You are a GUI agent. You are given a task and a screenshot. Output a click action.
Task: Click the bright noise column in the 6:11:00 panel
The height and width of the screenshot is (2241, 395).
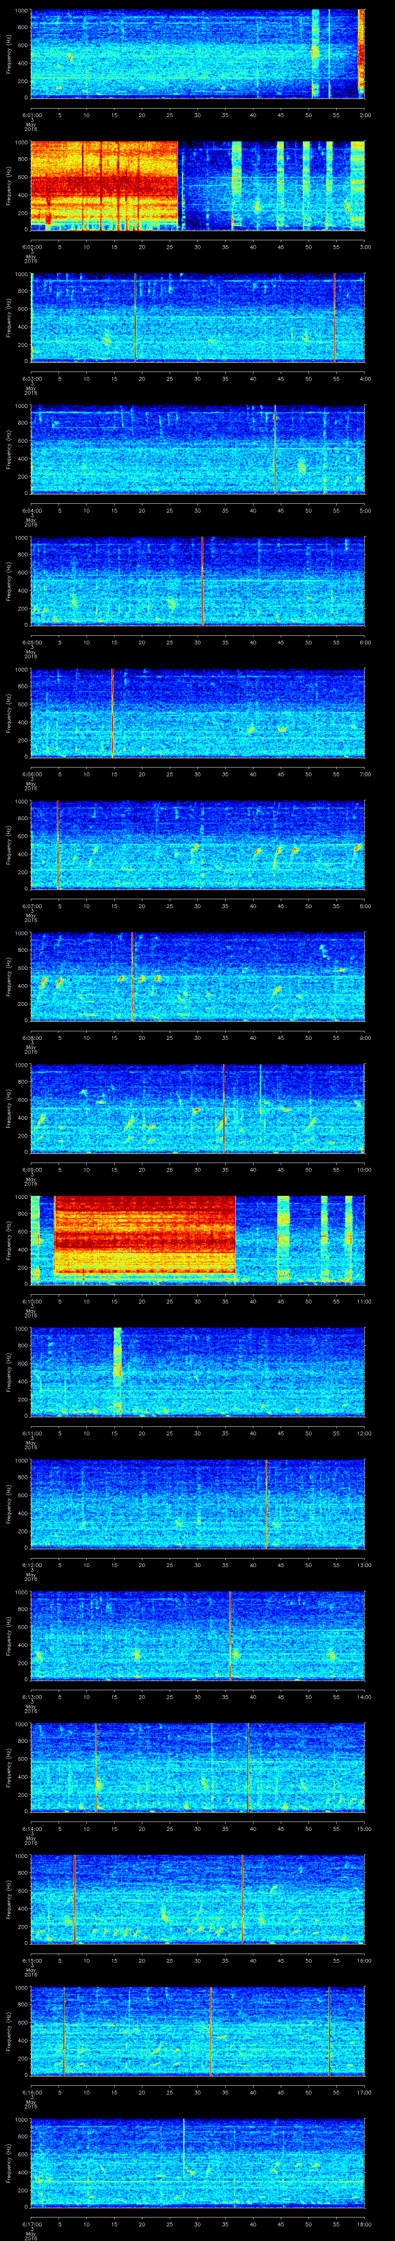click(118, 1373)
